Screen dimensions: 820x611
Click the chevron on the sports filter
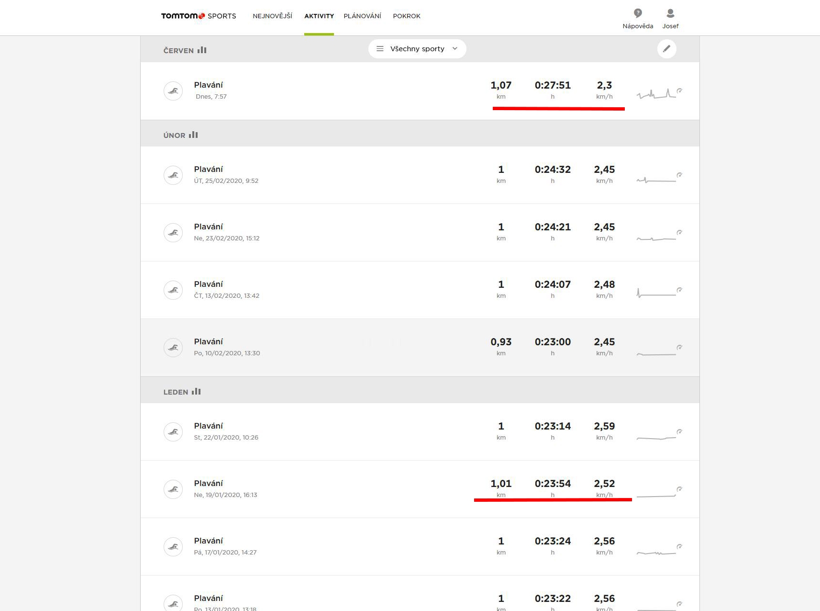tap(455, 49)
